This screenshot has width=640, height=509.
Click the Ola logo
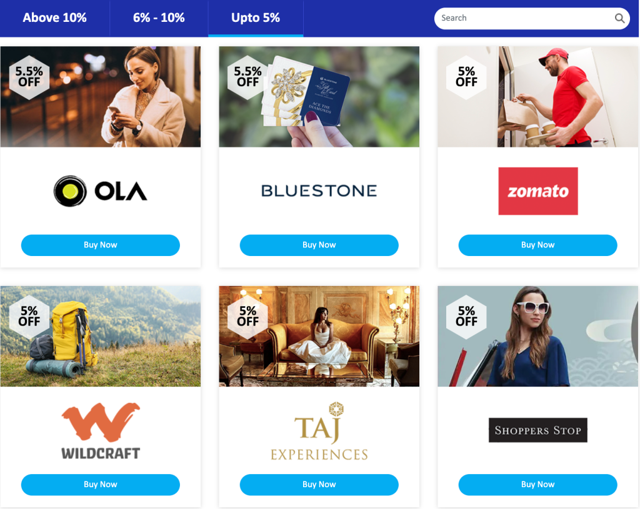coord(101,191)
